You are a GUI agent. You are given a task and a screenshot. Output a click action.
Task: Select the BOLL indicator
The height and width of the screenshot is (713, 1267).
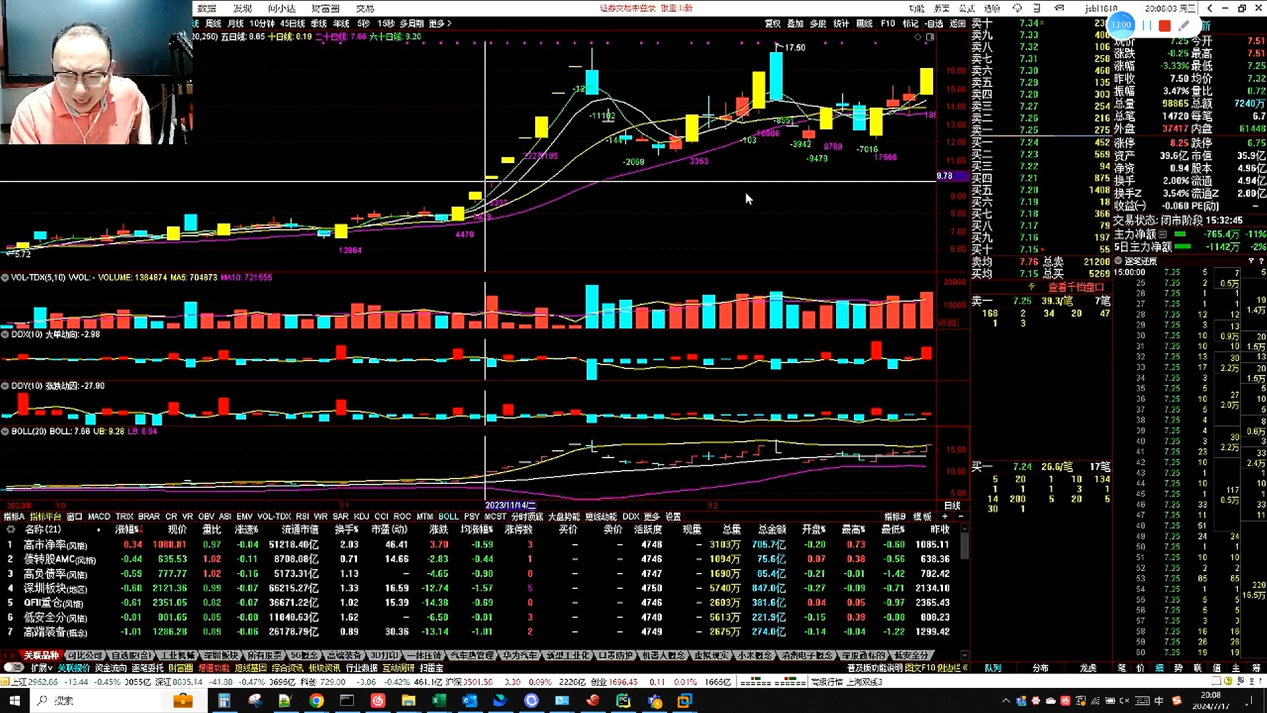pos(448,516)
